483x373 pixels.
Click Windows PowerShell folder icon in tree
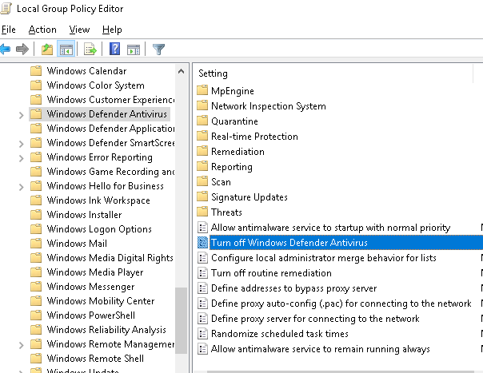(x=36, y=315)
